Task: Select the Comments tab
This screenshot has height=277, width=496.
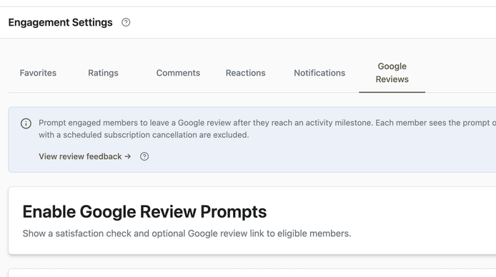Action: 178,73
